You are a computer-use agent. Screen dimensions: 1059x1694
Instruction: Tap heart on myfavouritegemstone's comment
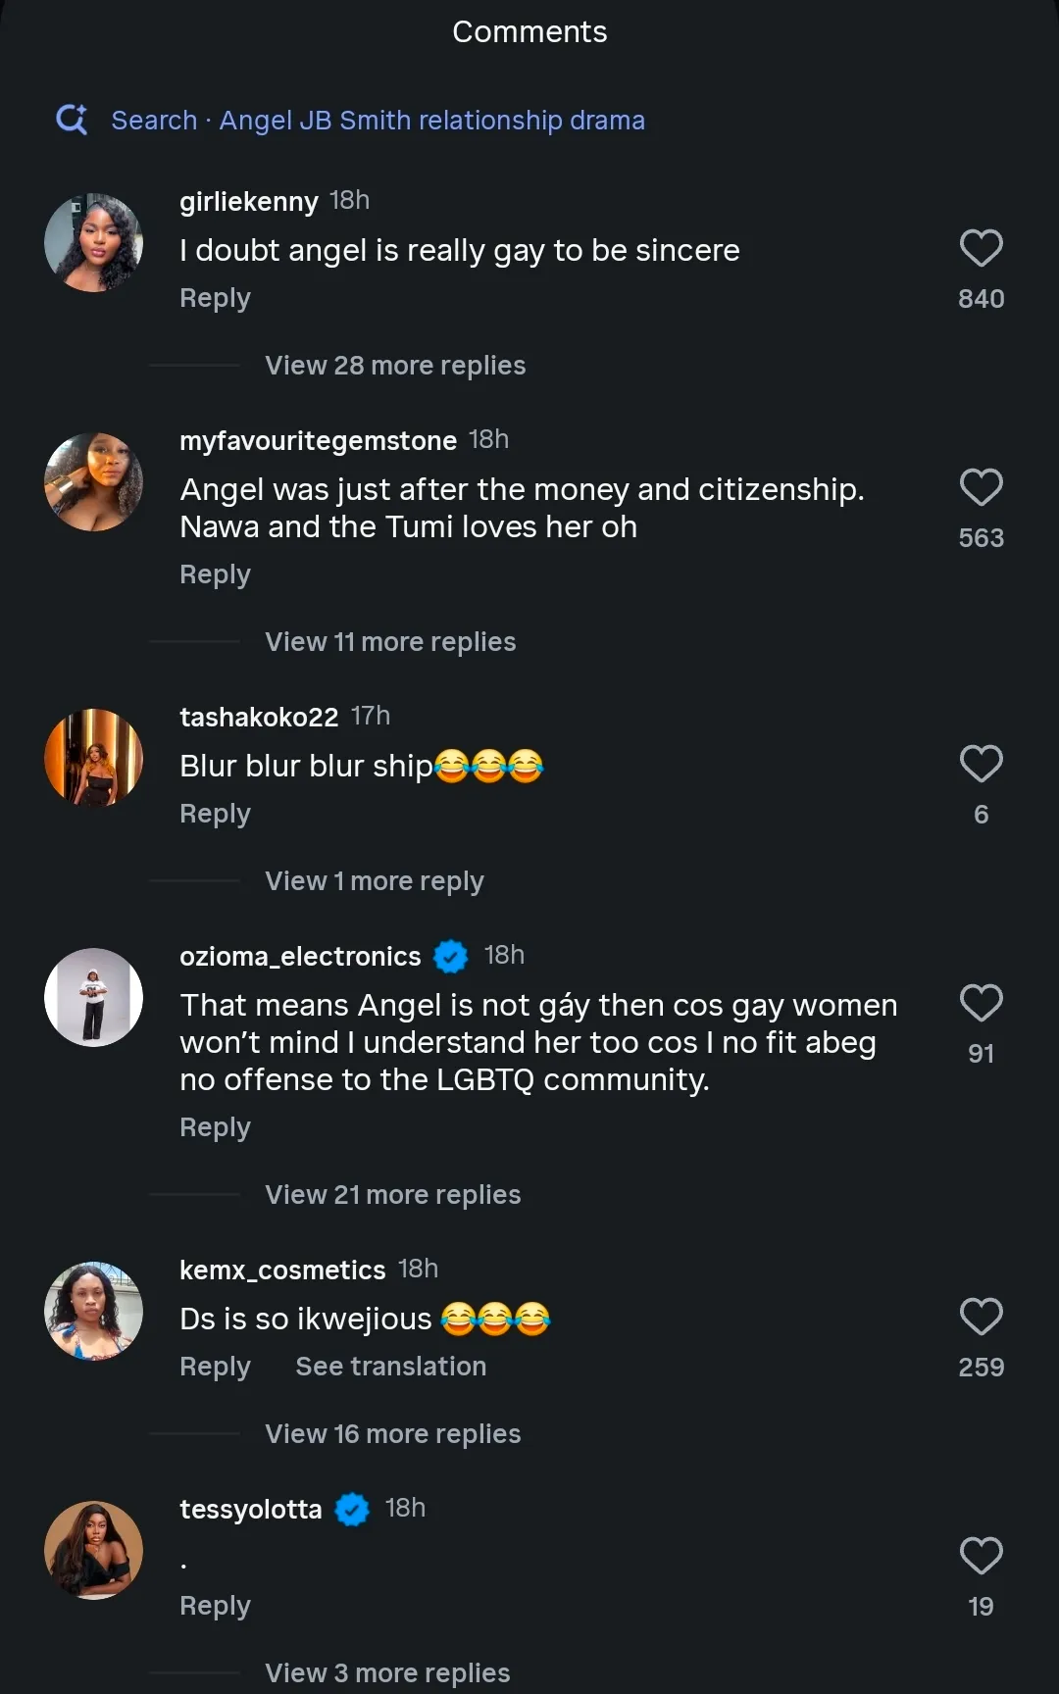pos(981,487)
